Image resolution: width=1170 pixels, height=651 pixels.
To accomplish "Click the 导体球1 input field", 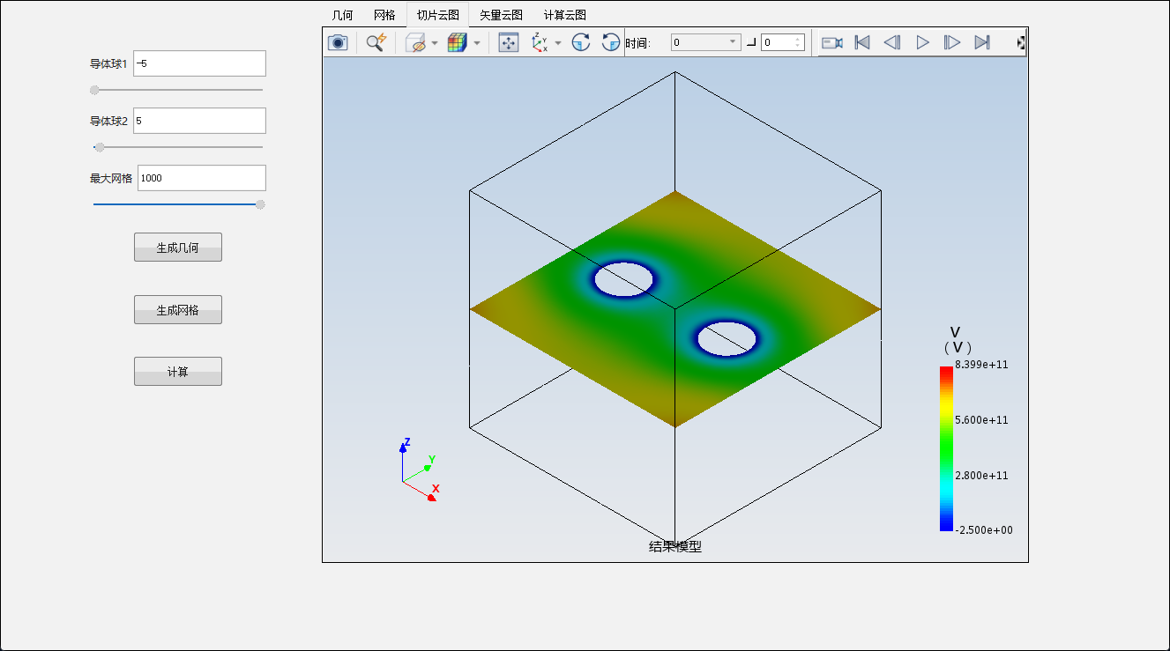I will 199,63.
